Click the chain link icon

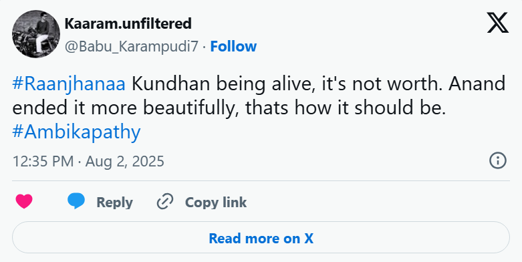(165, 202)
